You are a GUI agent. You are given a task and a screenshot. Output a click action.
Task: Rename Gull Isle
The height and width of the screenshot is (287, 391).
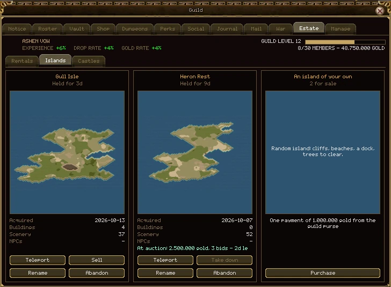point(38,273)
